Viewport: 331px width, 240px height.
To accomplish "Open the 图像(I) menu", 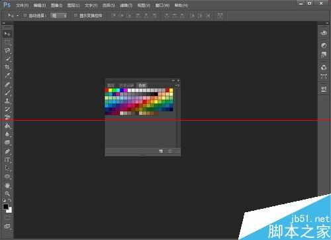I will 57,5.
